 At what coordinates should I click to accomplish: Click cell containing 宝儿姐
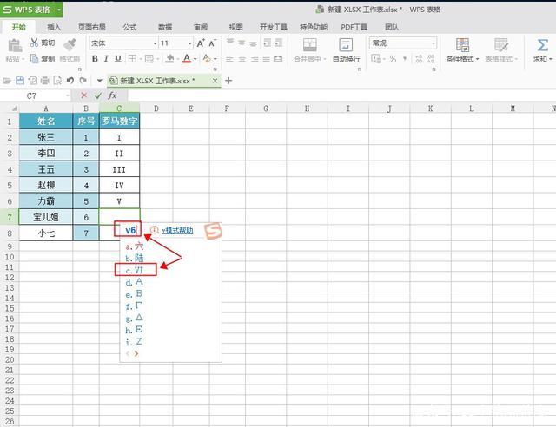[x=46, y=217]
